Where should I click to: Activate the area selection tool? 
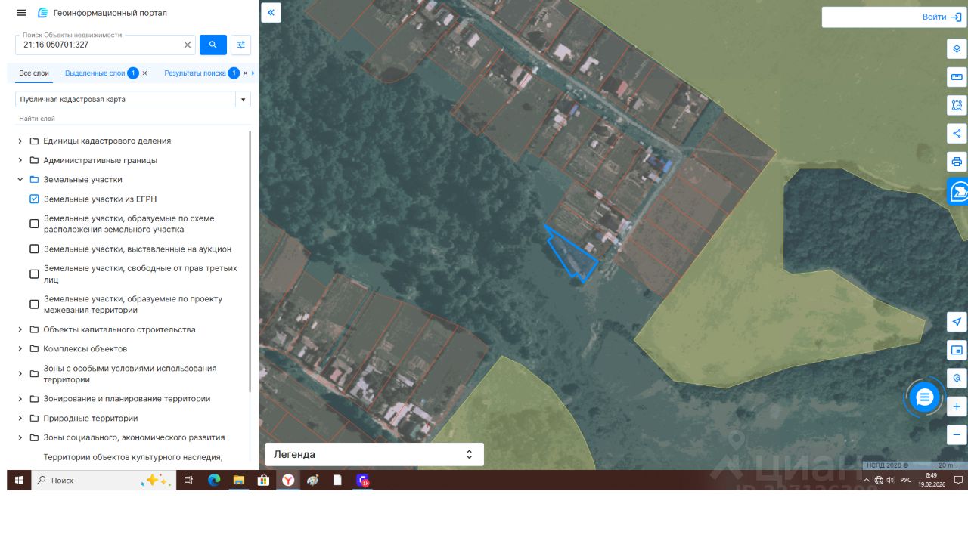957,105
